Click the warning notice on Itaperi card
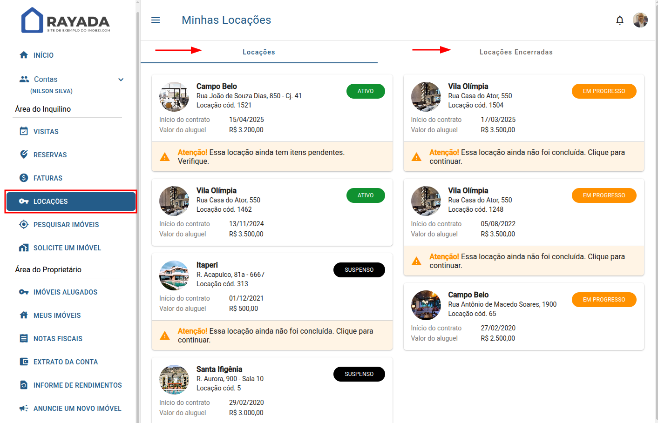The image size is (658, 423). (272, 336)
